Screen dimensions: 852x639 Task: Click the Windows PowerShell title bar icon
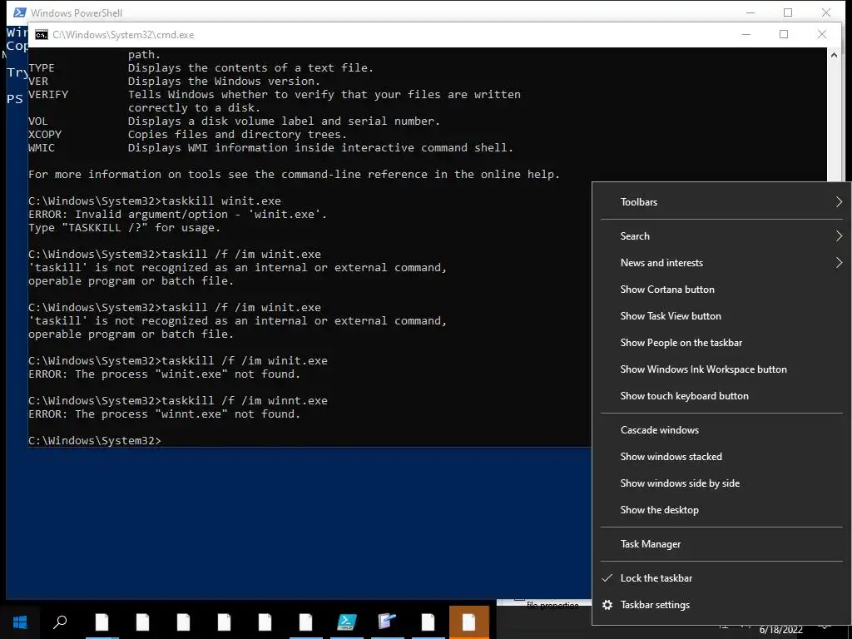pyautogui.click(x=19, y=12)
